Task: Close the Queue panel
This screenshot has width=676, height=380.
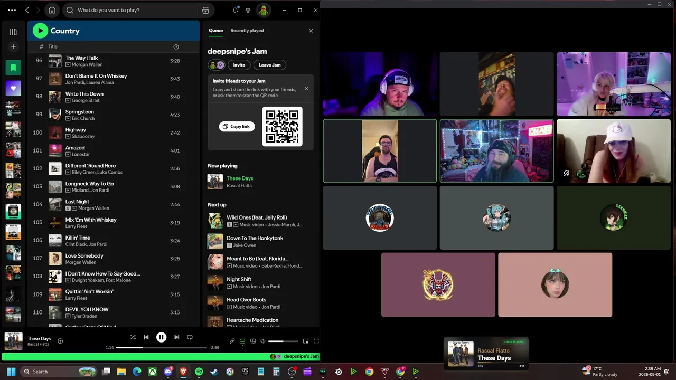Action: tap(311, 31)
